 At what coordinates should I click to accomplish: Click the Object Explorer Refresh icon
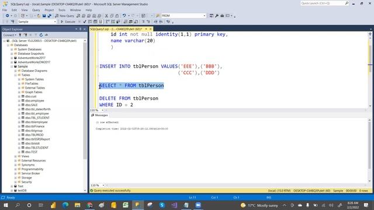[x=41, y=35]
